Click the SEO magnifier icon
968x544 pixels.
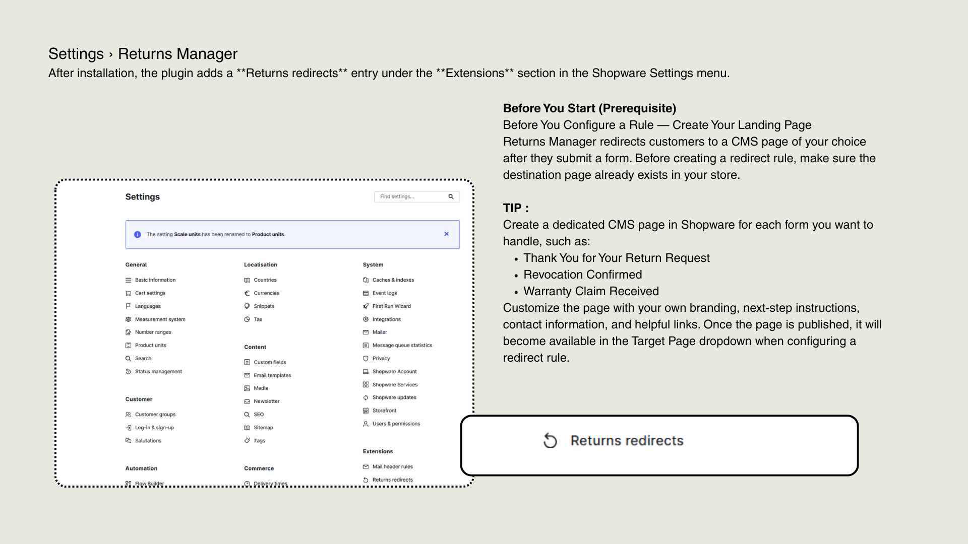click(247, 415)
